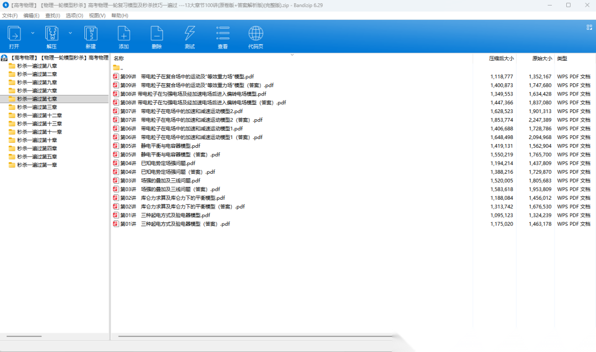Select the 秒杀一遍过第一章 folder
This screenshot has height=352, width=596.
pos(36,165)
